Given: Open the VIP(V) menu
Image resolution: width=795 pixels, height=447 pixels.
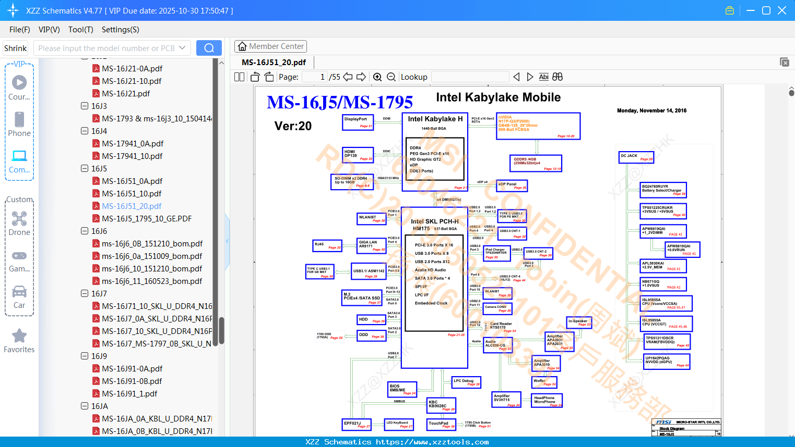Looking at the screenshot, I should [x=49, y=30].
